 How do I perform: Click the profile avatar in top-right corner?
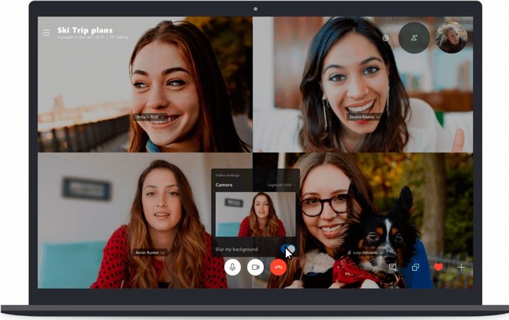pyautogui.click(x=451, y=37)
